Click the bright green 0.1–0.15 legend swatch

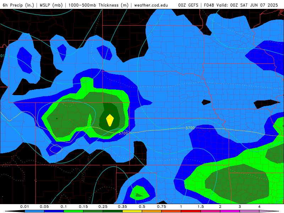[73, 211]
